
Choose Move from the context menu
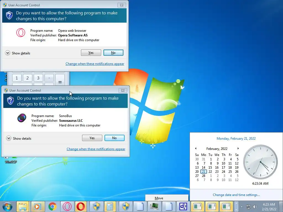pos(167,198)
